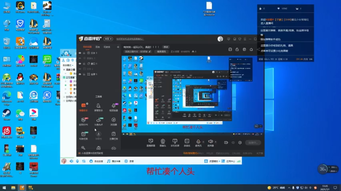Image resolution: width=341 pixels, height=191 pixels.
Task: Expand the second-to-last tree node in the back window
Action: pyautogui.click(x=64, y=97)
